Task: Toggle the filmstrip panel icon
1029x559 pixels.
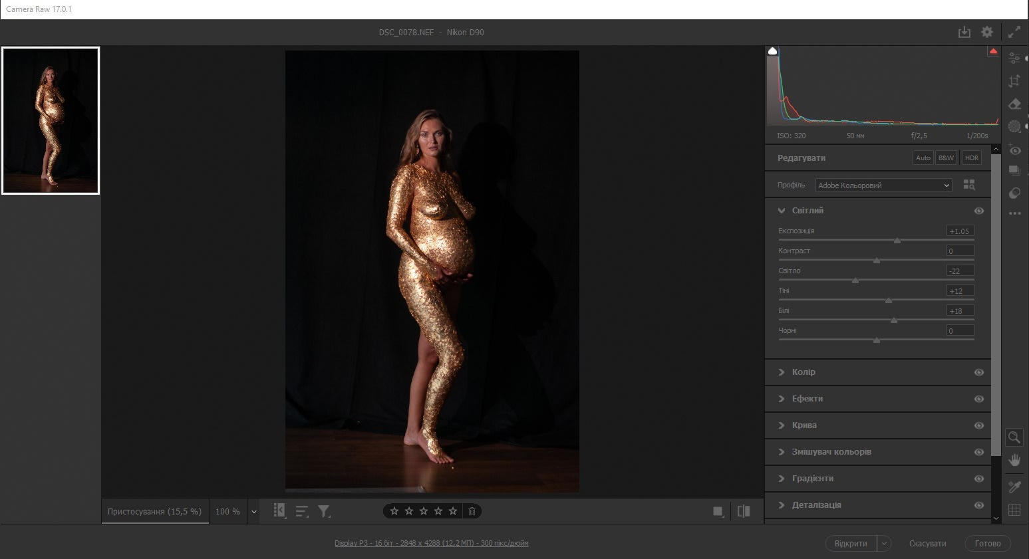Action: tap(279, 510)
